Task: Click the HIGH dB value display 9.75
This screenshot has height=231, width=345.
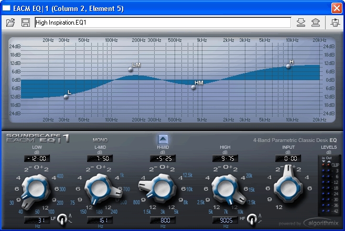Action: 225,159
